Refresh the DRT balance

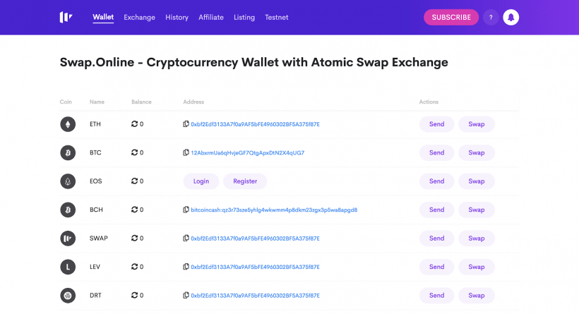click(x=135, y=295)
